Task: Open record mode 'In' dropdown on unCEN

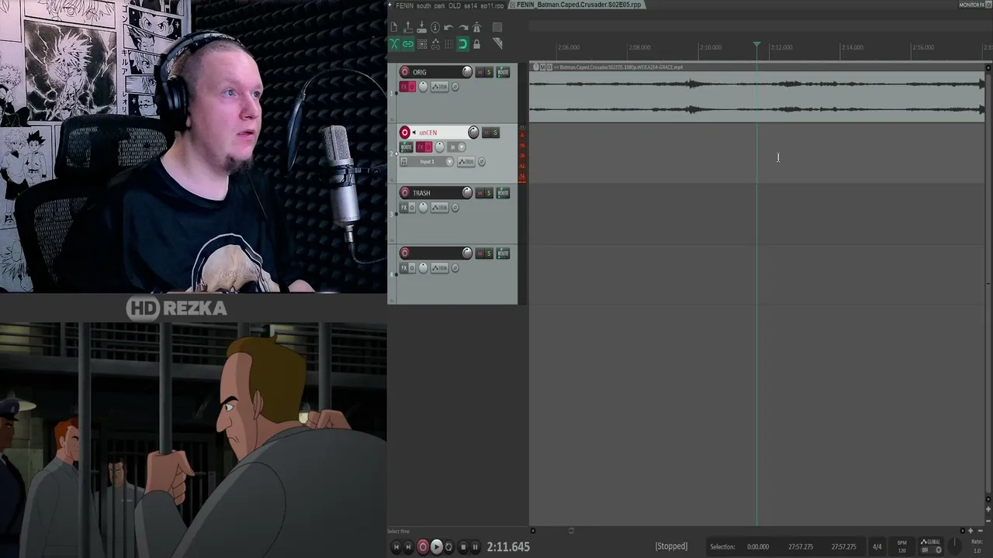Action: click(x=457, y=147)
